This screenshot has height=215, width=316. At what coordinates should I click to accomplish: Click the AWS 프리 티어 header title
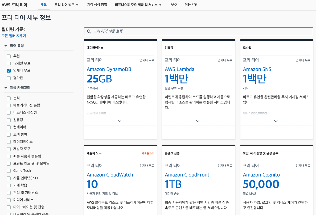14,5
